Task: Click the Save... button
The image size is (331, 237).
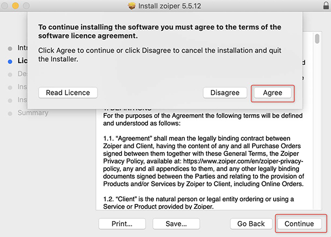Action: [x=177, y=224]
